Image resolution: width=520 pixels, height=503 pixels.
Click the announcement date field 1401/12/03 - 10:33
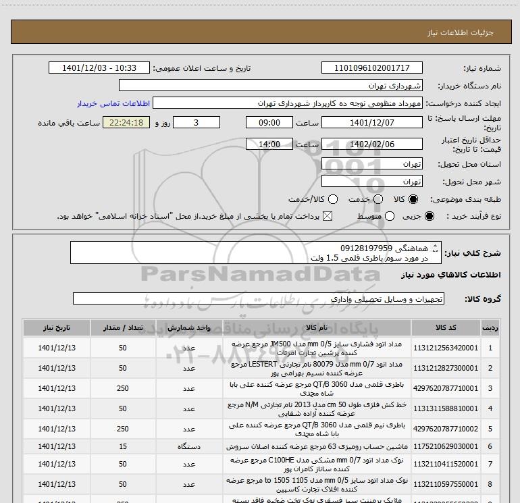pyautogui.click(x=99, y=68)
